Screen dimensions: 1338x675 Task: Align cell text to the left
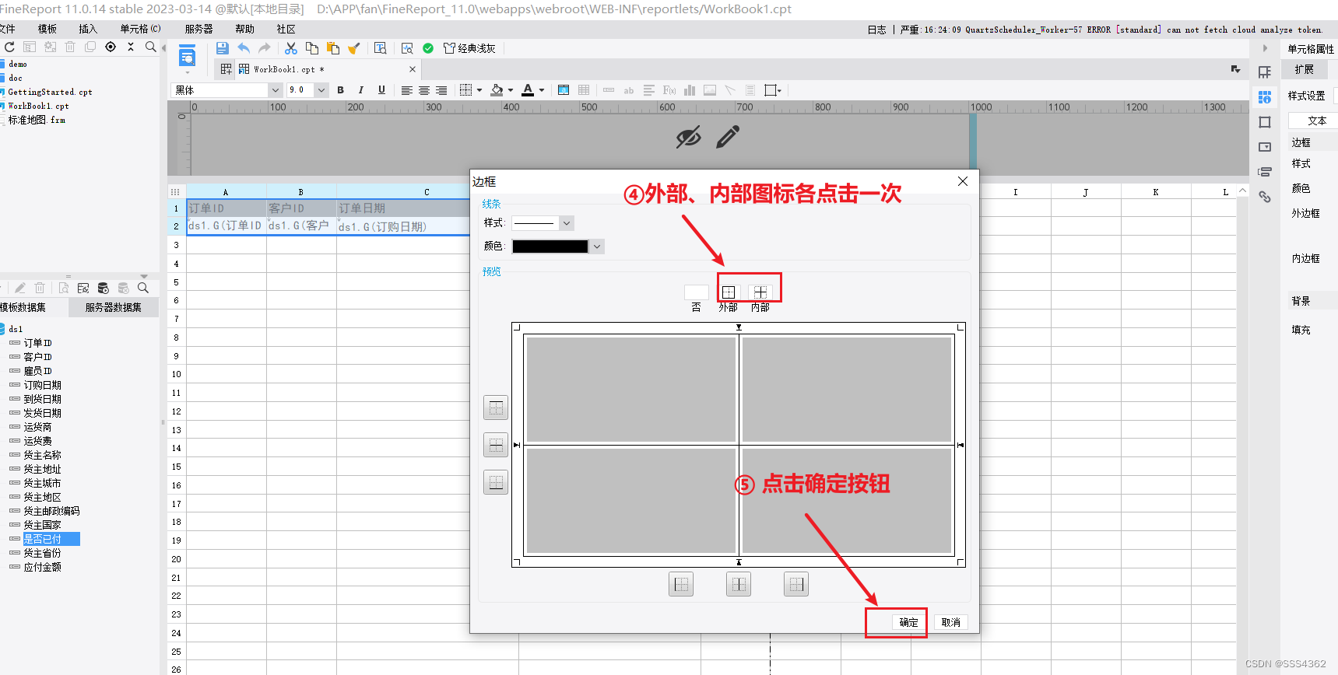pos(406,90)
